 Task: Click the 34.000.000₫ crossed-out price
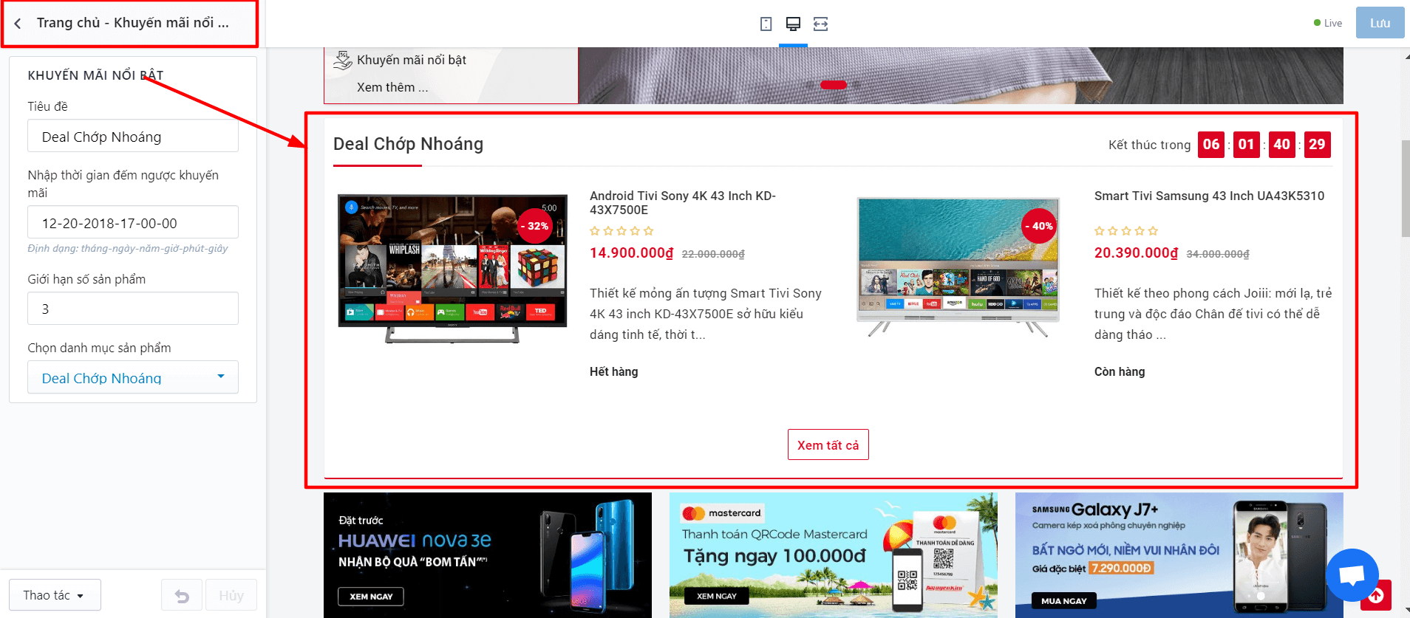1218,254
